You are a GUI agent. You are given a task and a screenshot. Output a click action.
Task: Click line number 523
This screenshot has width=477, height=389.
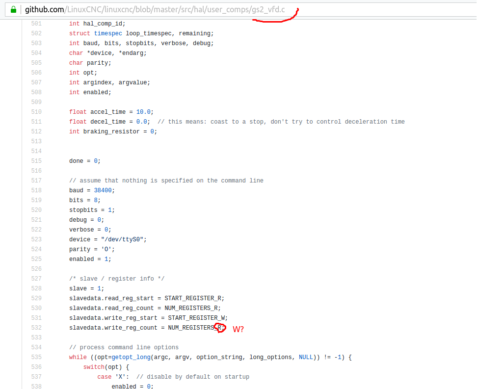coord(36,239)
